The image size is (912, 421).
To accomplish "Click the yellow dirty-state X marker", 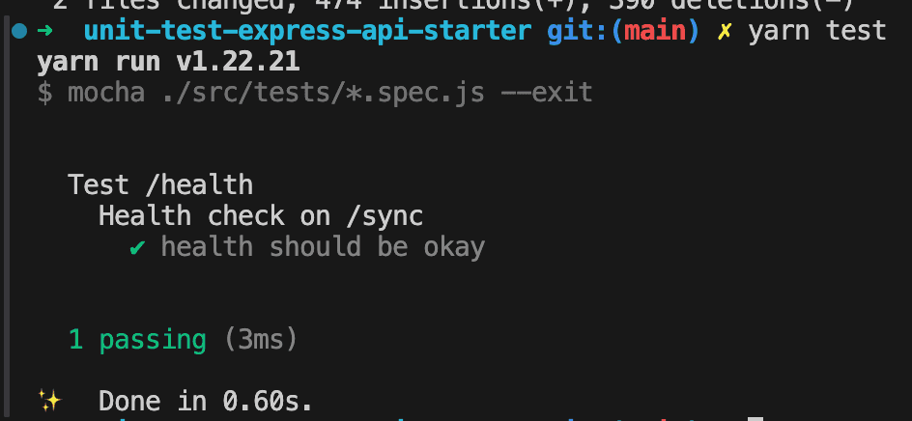I will tap(725, 31).
